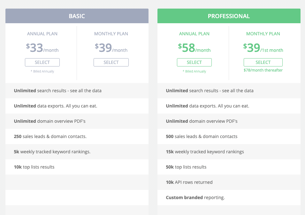
Task: Click the '$78/month thereafter' note
Action: [263, 70]
